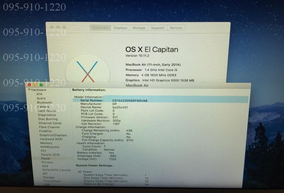Click the Memory 4 GB 1600 MHz DDR3 line
Screen dimensions: 284x193
[x=151, y=75]
